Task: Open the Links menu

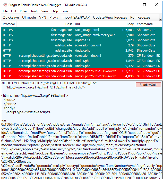Action: coord(65,11)
